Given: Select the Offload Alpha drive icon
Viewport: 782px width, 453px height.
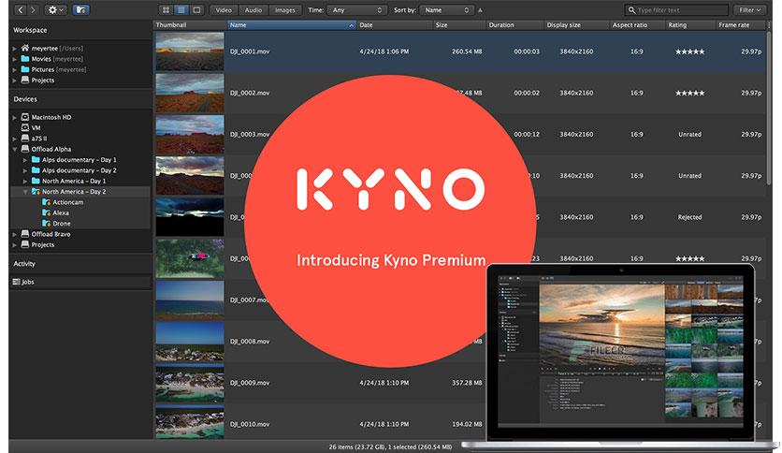Looking at the screenshot, I should coord(25,149).
